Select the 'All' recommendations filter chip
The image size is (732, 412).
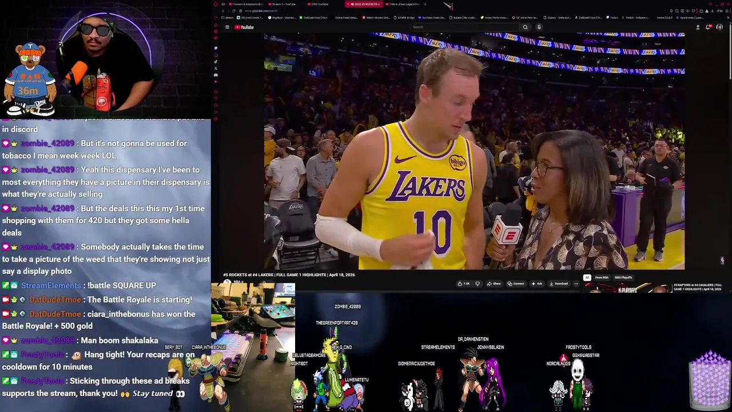(x=587, y=278)
